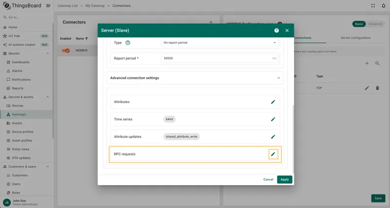Open Dashboards in the sidebar
The height and width of the screenshot is (208, 390).
(26, 62)
